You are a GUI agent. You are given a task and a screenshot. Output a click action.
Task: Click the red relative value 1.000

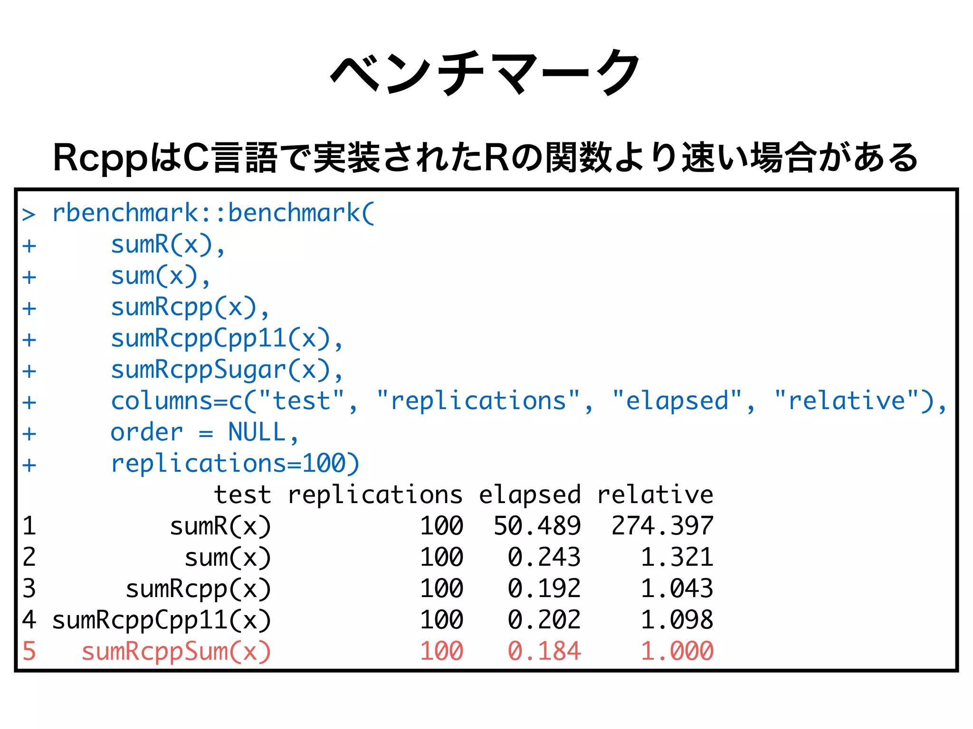[677, 651]
